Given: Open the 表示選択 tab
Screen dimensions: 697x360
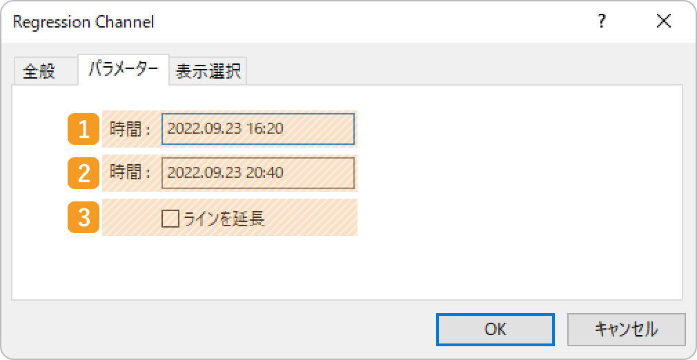Looking at the screenshot, I should (x=208, y=72).
